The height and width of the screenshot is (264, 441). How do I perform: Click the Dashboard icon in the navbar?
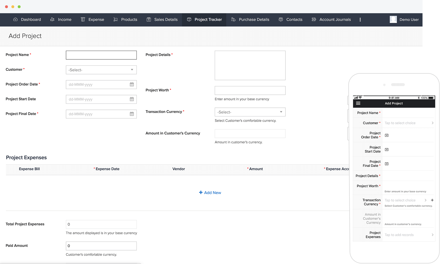[16, 20]
